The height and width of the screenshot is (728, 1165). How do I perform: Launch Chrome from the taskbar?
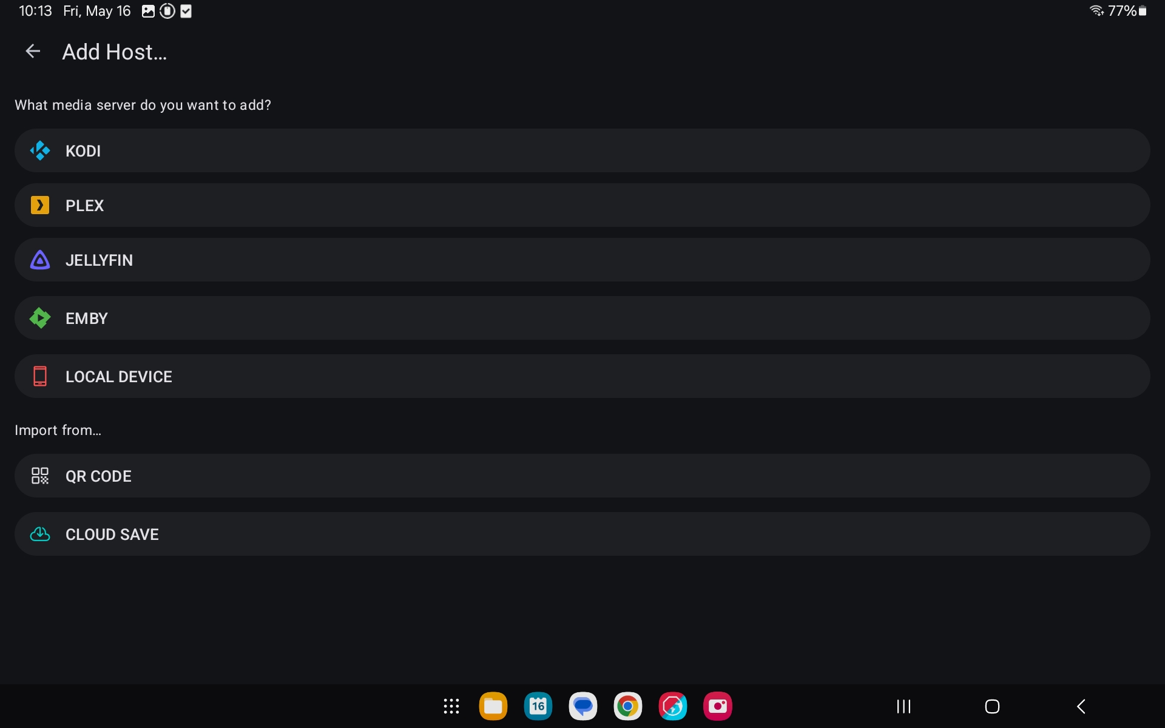627,706
